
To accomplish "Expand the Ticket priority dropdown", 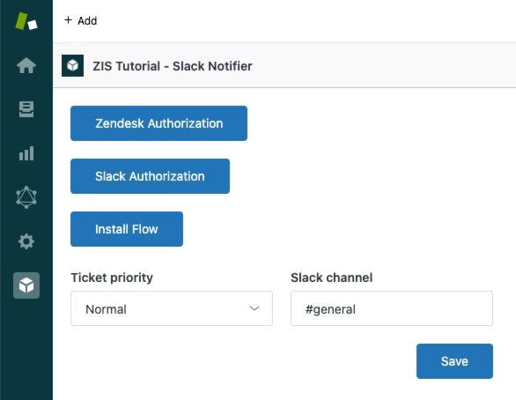I will [172, 308].
